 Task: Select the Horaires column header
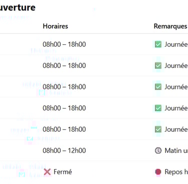56,26
